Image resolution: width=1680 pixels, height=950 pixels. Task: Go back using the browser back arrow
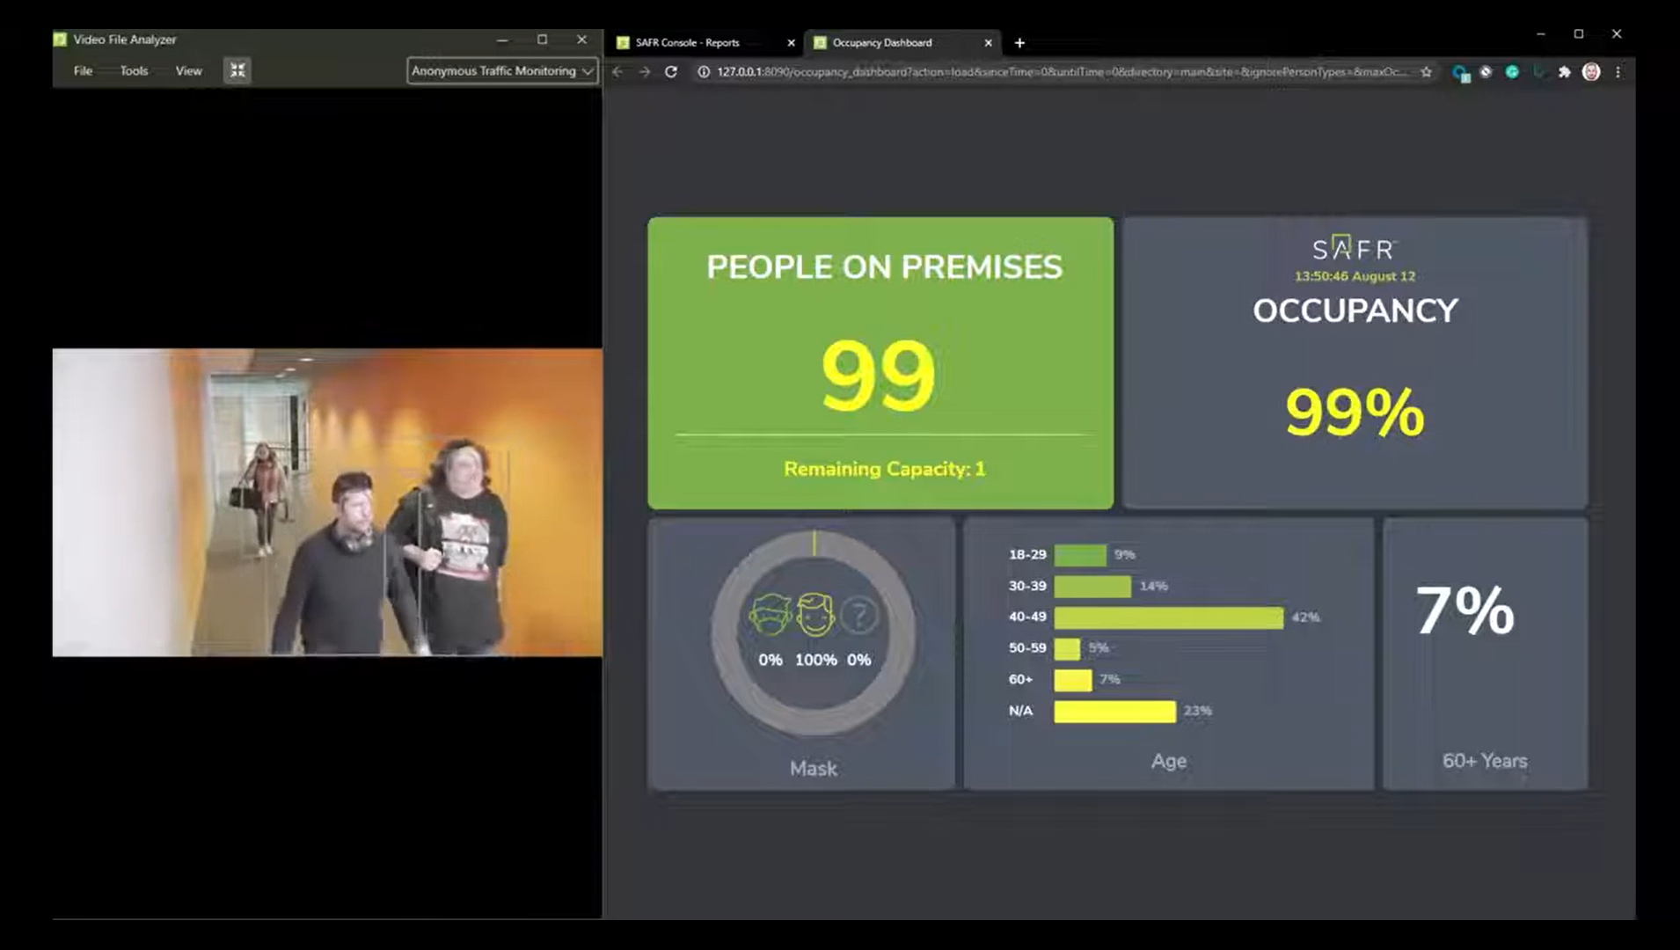click(x=617, y=72)
